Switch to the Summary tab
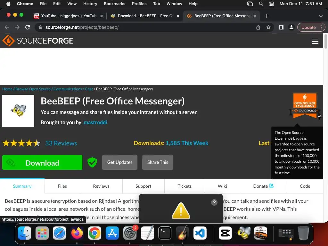 22,186
